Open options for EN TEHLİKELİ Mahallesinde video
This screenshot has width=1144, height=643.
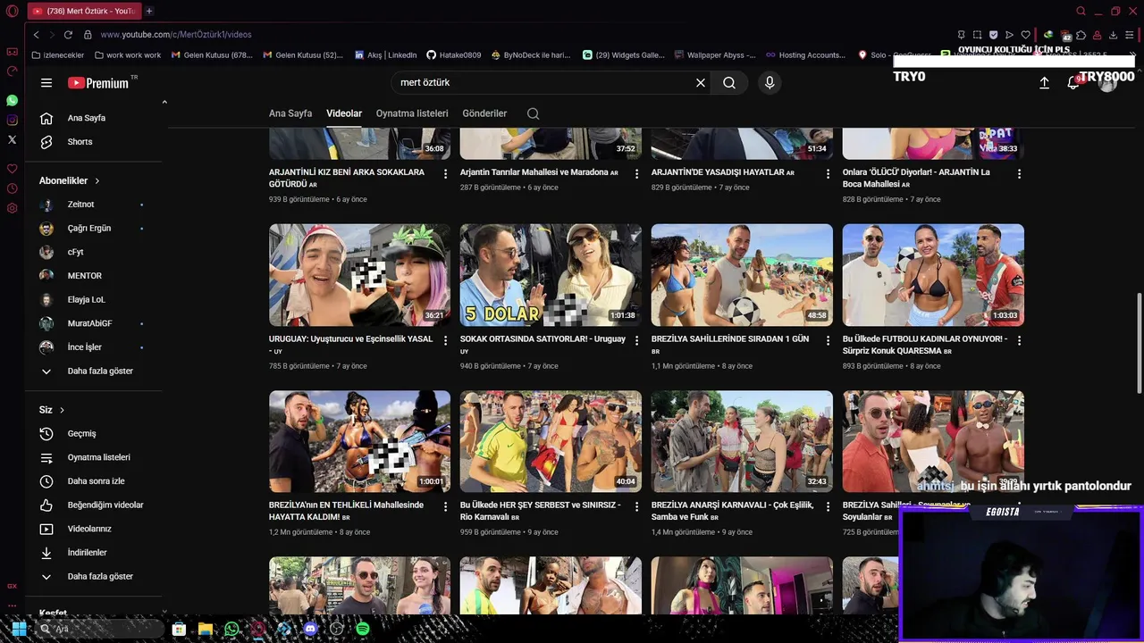click(446, 506)
